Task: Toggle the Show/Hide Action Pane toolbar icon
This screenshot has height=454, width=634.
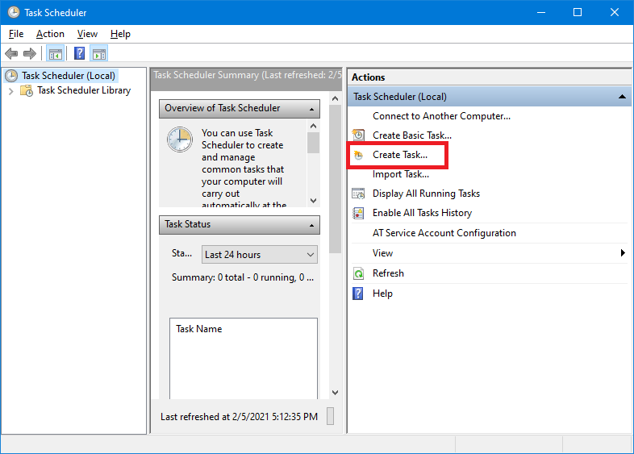Action: pyautogui.click(x=99, y=53)
